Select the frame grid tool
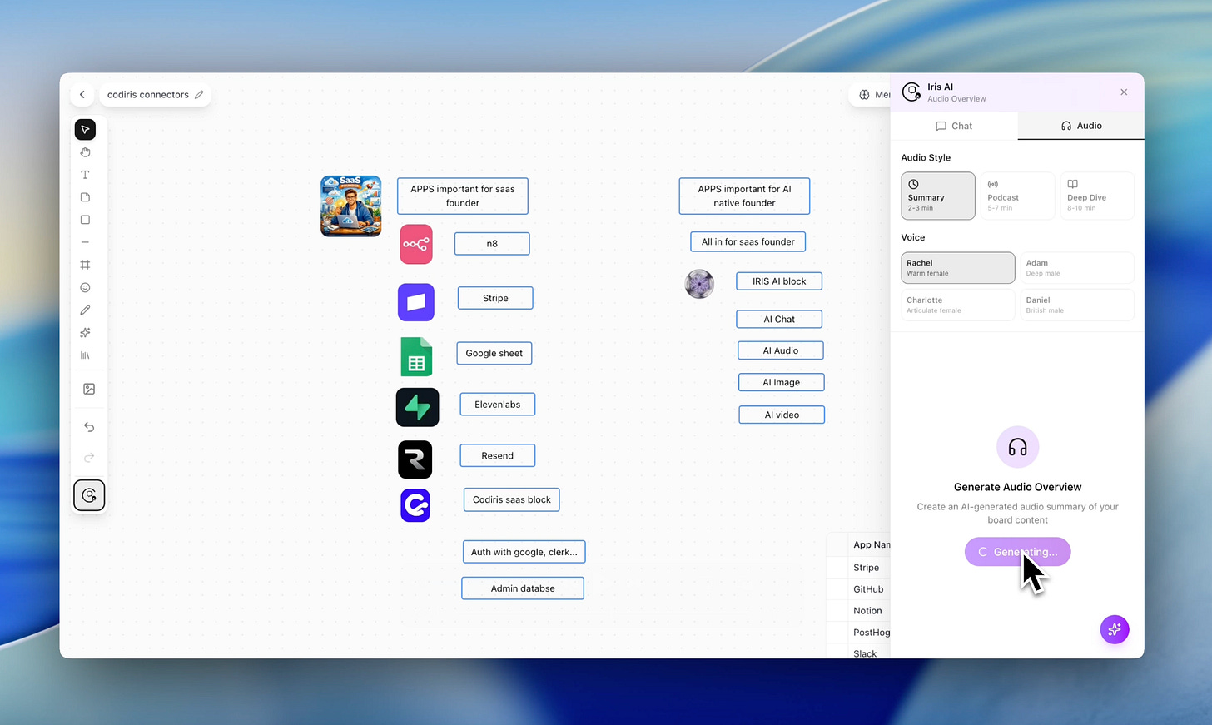1212x725 pixels. tap(85, 265)
